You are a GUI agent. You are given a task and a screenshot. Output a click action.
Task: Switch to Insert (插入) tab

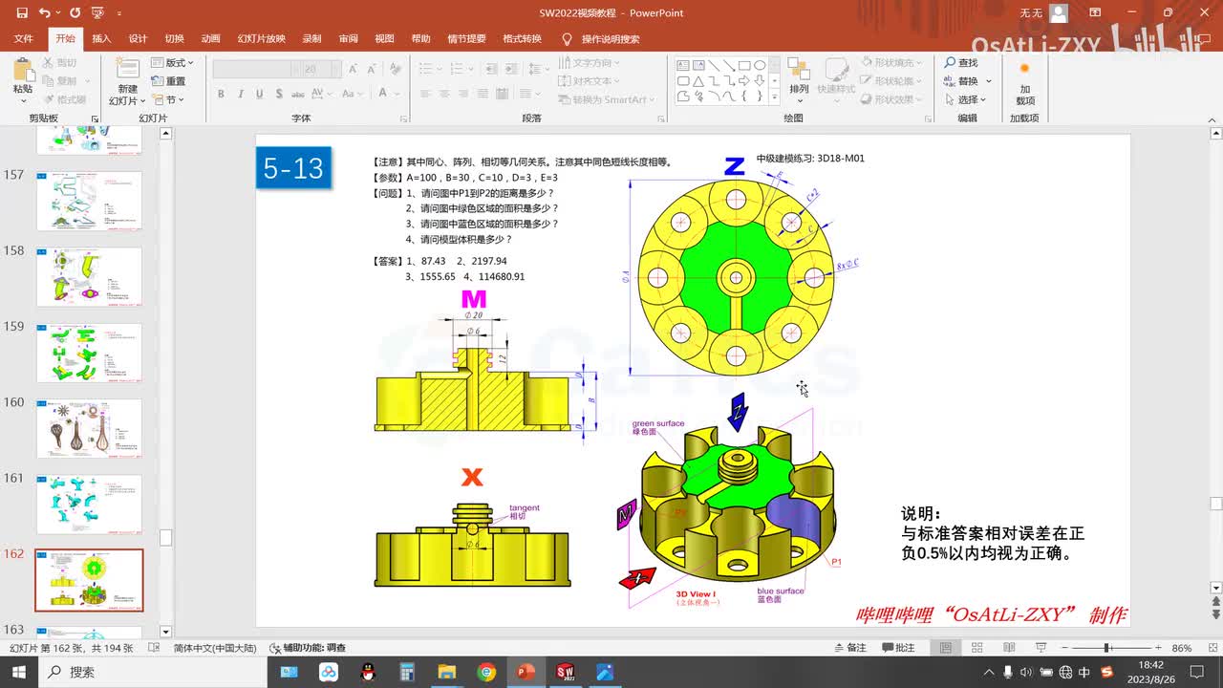click(x=101, y=39)
